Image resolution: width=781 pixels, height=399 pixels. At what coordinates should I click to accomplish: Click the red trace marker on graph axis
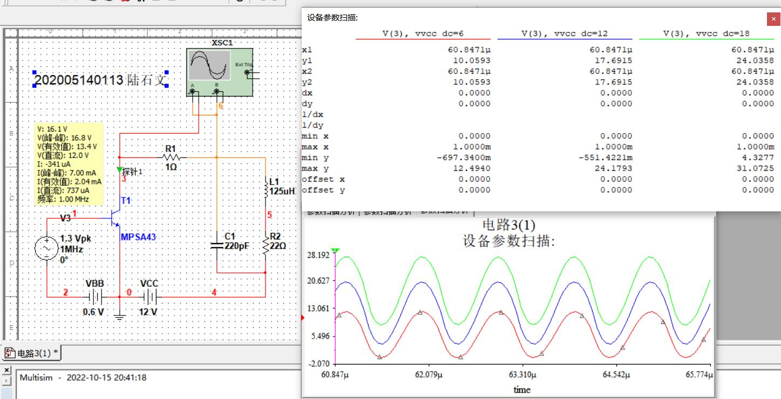coord(302,318)
